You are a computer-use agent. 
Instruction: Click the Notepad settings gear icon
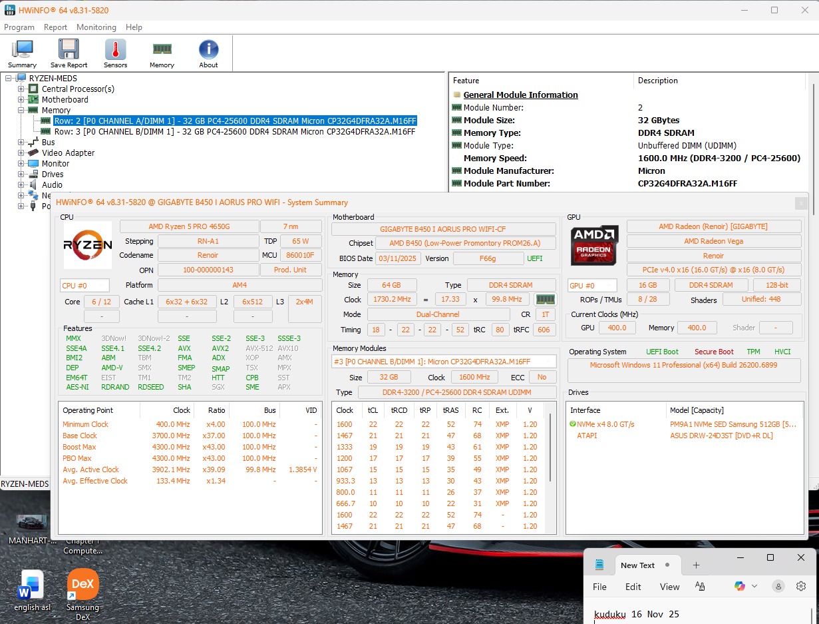pyautogui.click(x=800, y=587)
